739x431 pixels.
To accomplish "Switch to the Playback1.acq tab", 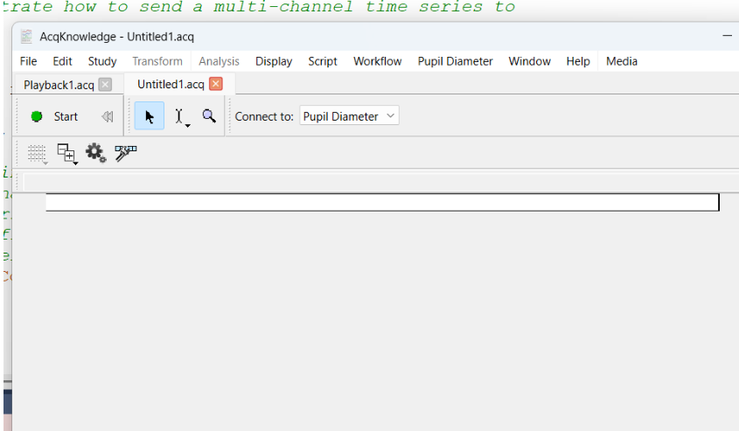I will tap(59, 85).
